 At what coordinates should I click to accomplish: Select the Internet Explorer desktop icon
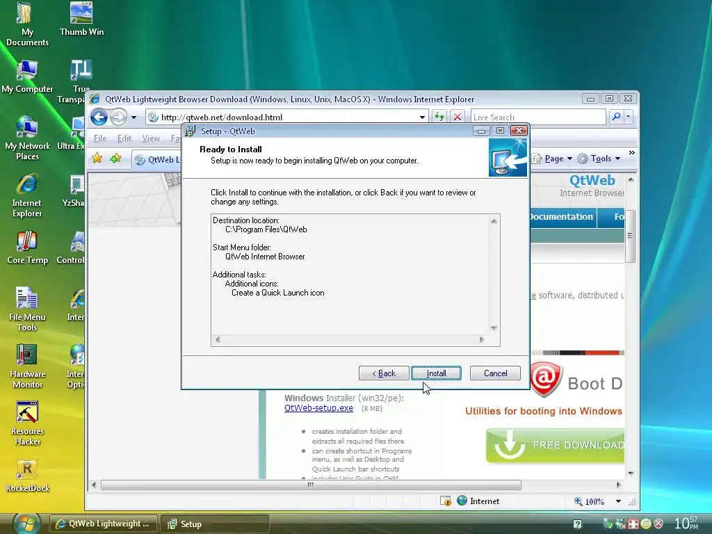[x=27, y=195]
